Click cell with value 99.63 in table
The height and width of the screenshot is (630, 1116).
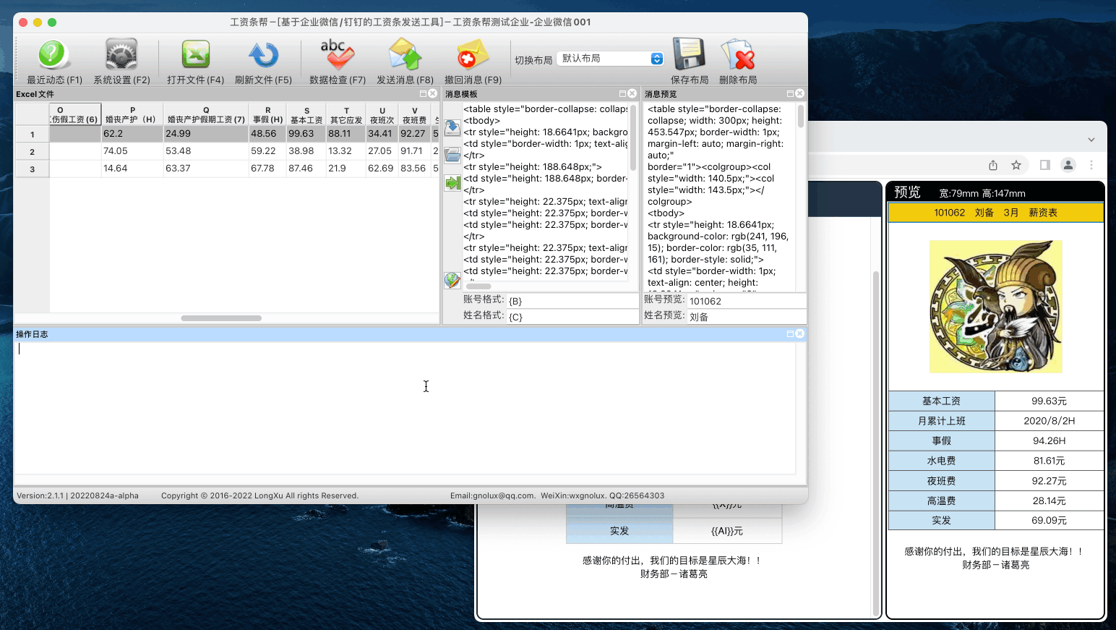coord(306,134)
